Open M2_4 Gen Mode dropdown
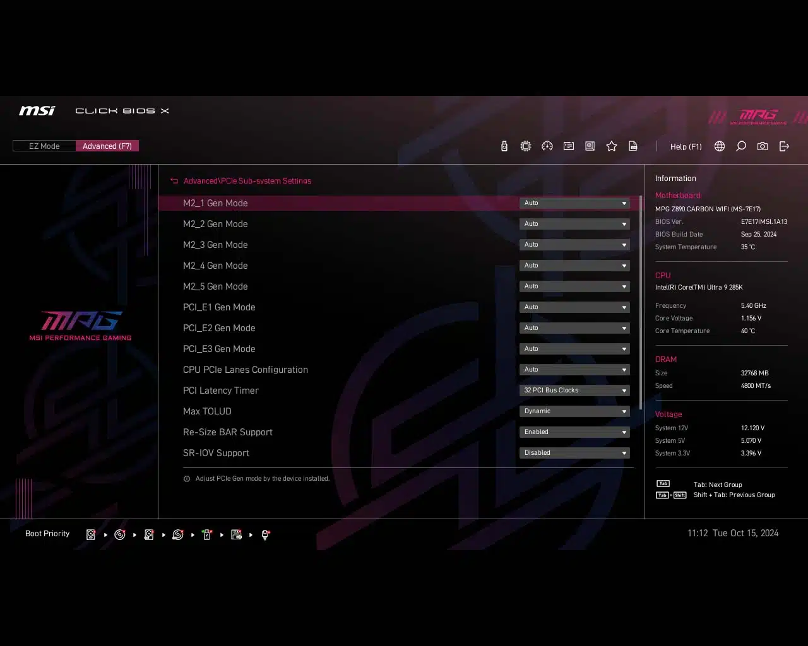The width and height of the screenshot is (808, 646). point(574,266)
